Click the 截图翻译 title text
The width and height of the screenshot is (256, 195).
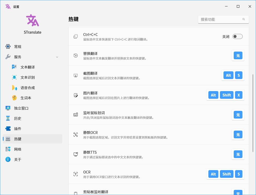click(x=90, y=73)
